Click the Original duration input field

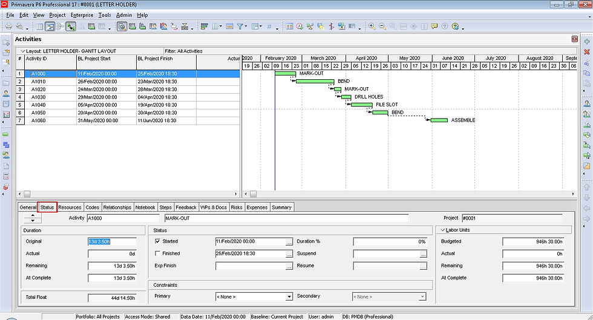[112, 242]
